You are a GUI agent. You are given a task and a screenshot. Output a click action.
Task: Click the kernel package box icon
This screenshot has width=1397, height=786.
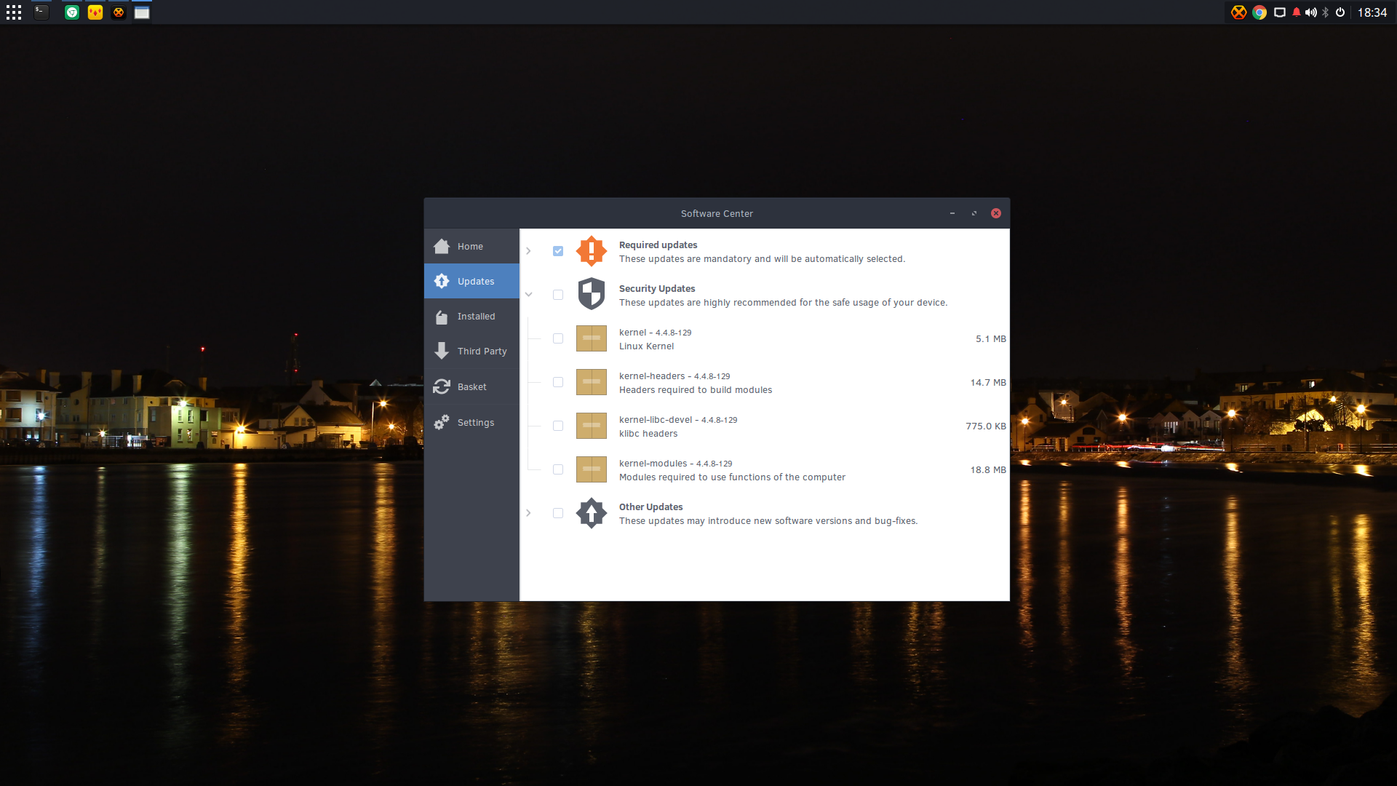pyautogui.click(x=592, y=338)
